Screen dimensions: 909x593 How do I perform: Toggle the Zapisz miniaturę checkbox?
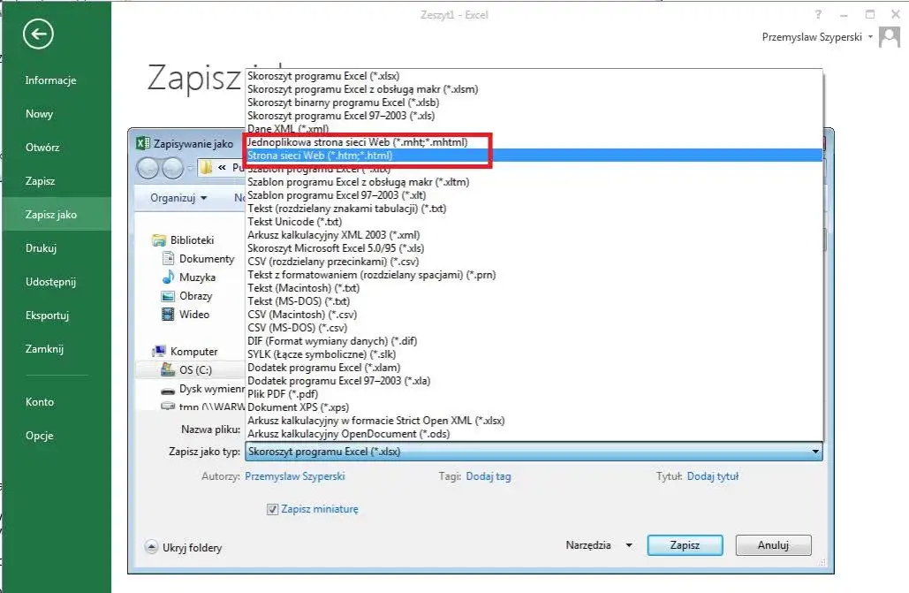(273, 509)
